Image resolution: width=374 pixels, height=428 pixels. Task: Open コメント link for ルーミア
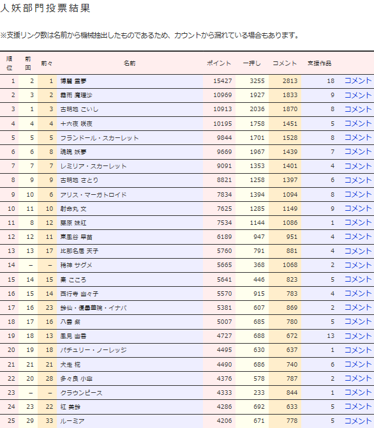point(358,421)
